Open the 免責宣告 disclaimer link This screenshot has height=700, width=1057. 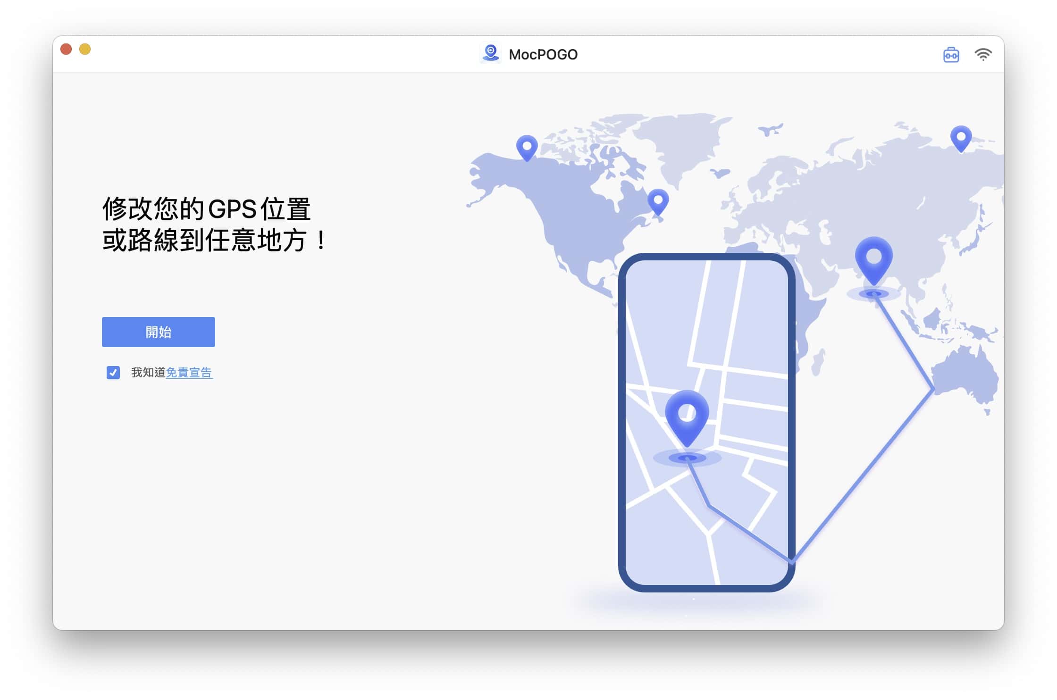pos(190,373)
